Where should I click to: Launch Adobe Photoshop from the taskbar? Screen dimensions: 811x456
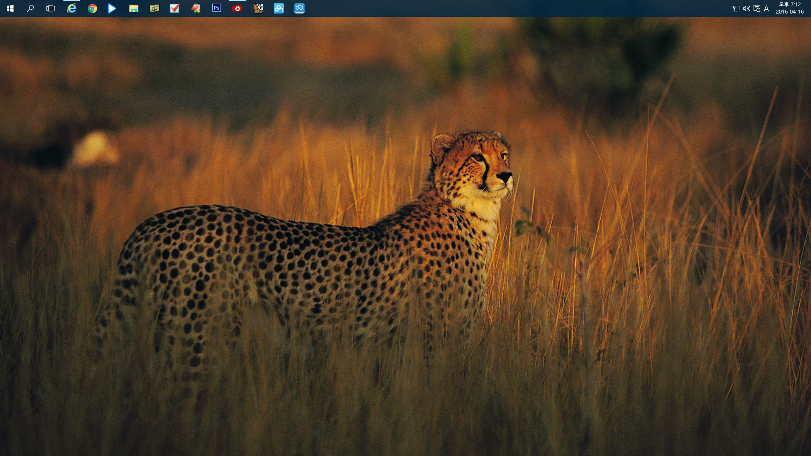[x=217, y=8]
